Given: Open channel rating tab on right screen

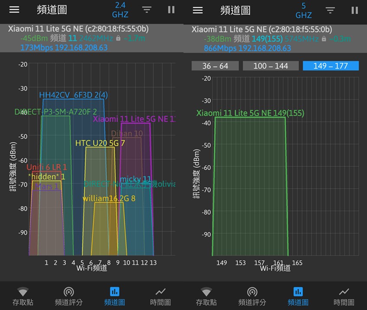Looking at the screenshot, I should click(x=252, y=296).
